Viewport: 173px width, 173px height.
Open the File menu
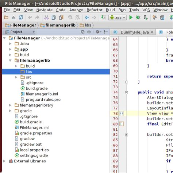coord(7,10)
